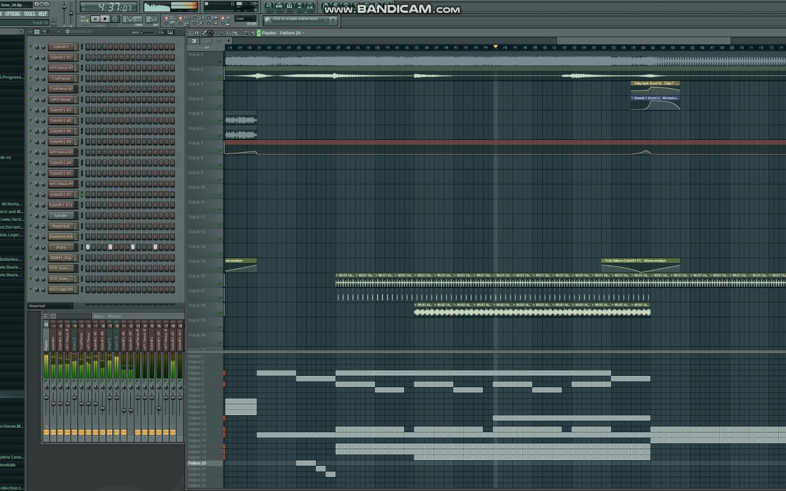Select the Zoom tool in Playlist toolbar

click(246, 33)
